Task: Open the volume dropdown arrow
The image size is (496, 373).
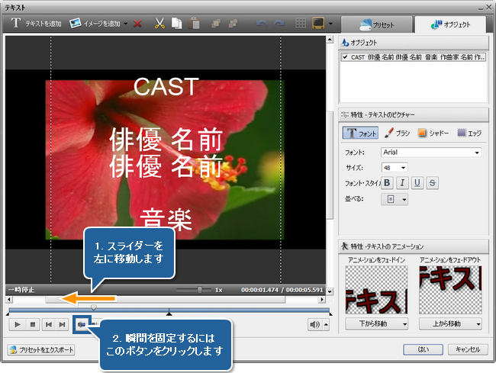Action: pos(326,324)
